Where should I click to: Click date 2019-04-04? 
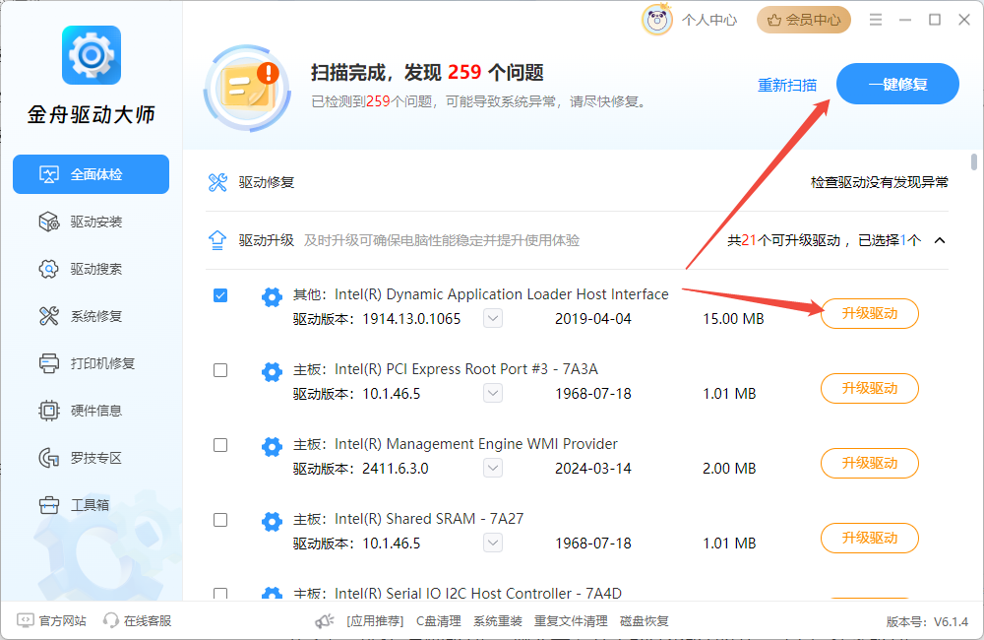[593, 318]
